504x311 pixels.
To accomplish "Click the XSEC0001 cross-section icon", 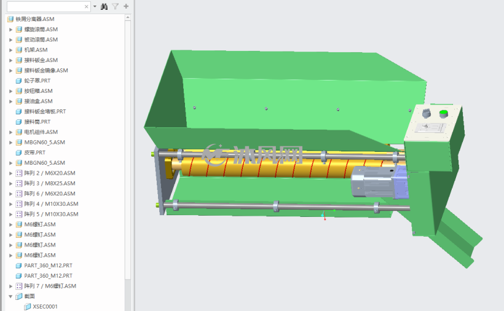I will (x=28, y=307).
